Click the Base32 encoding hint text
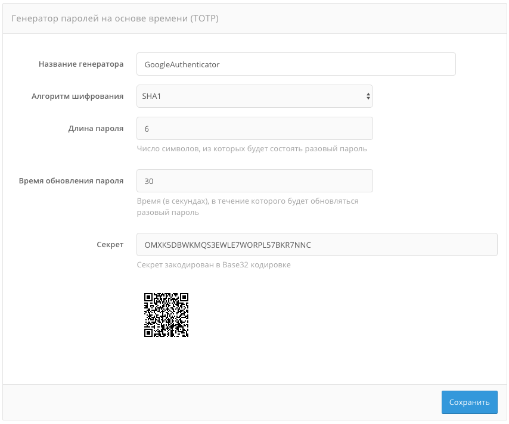Viewport: 509px width, 424px height. pyautogui.click(x=213, y=265)
